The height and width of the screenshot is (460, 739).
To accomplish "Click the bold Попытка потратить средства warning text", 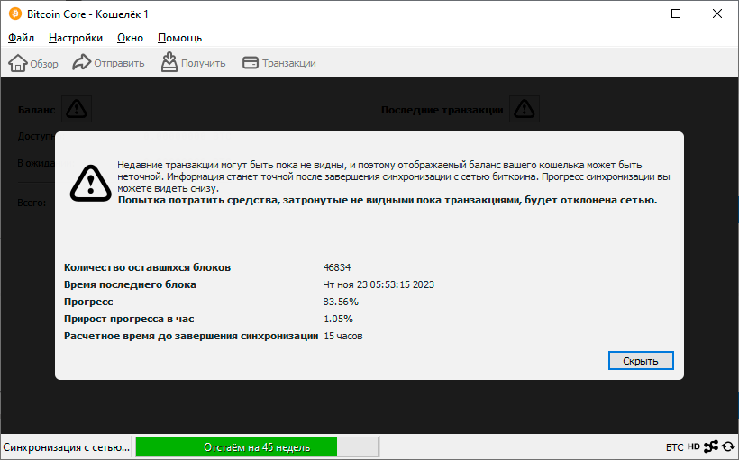I will click(388, 200).
